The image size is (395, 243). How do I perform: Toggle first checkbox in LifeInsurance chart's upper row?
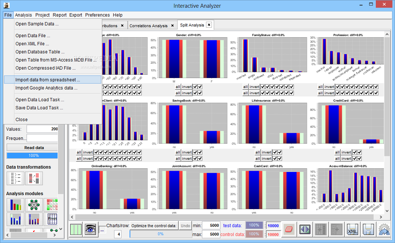[x=275, y=152]
